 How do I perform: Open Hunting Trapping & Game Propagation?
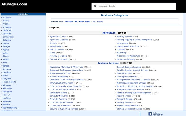(134, 40)
